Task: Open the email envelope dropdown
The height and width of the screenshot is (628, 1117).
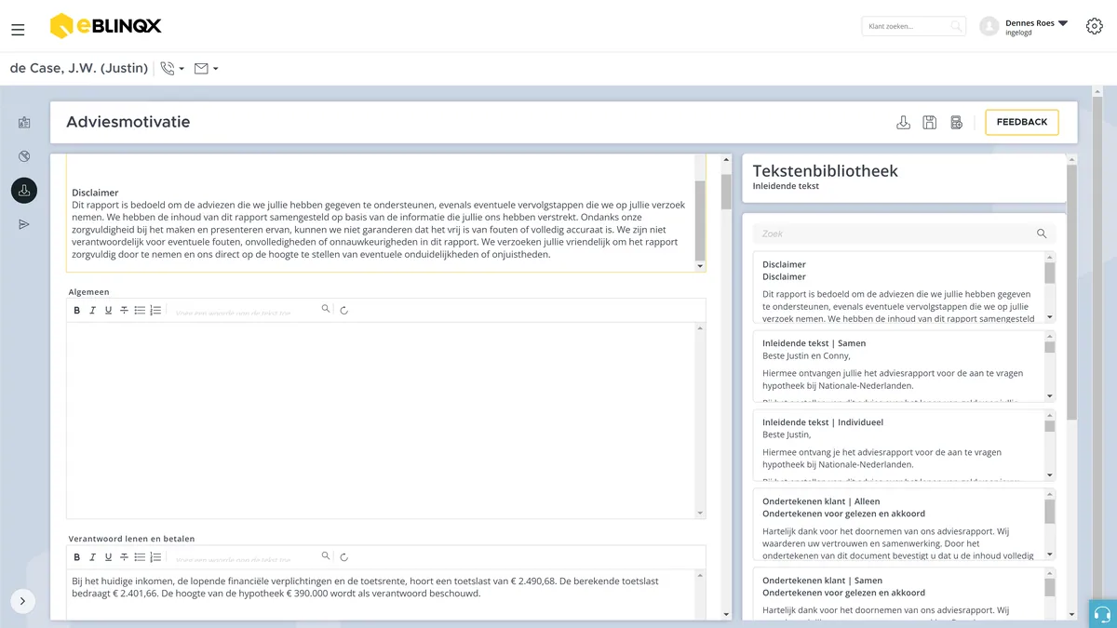Action: click(x=206, y=68)
